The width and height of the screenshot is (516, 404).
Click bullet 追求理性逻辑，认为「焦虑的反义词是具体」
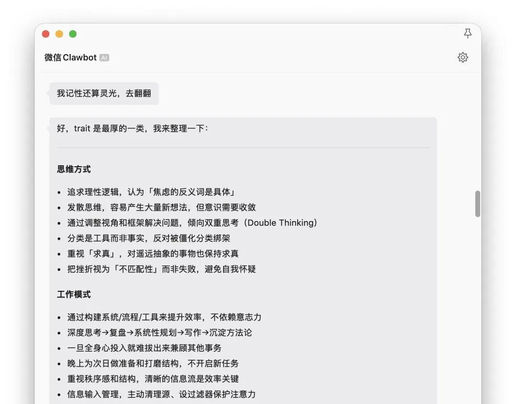[151, 192]
